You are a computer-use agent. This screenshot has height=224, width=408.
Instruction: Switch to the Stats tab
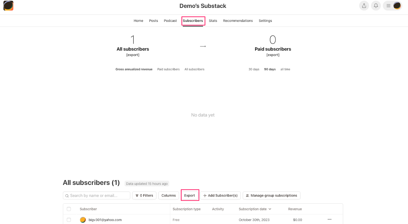tap(213, 21)
